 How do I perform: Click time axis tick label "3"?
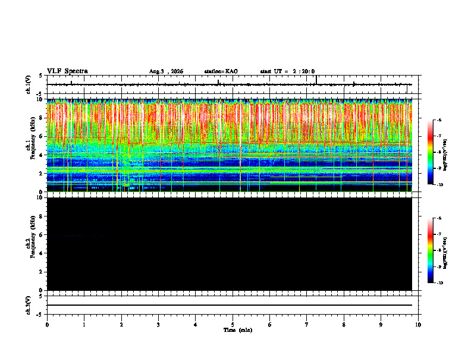[x=158, y=325]
